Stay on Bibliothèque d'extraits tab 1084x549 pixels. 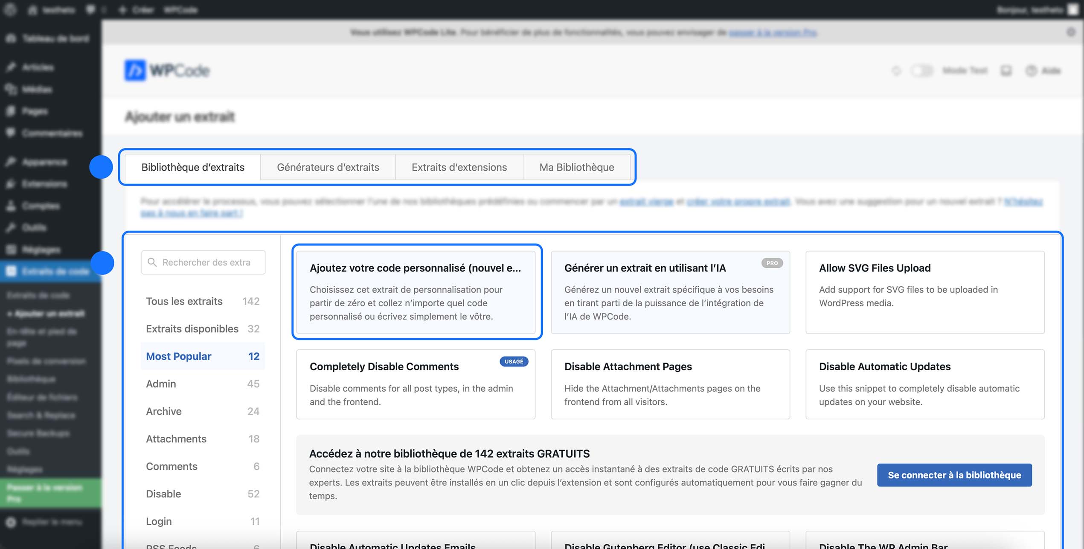point(193,167)
